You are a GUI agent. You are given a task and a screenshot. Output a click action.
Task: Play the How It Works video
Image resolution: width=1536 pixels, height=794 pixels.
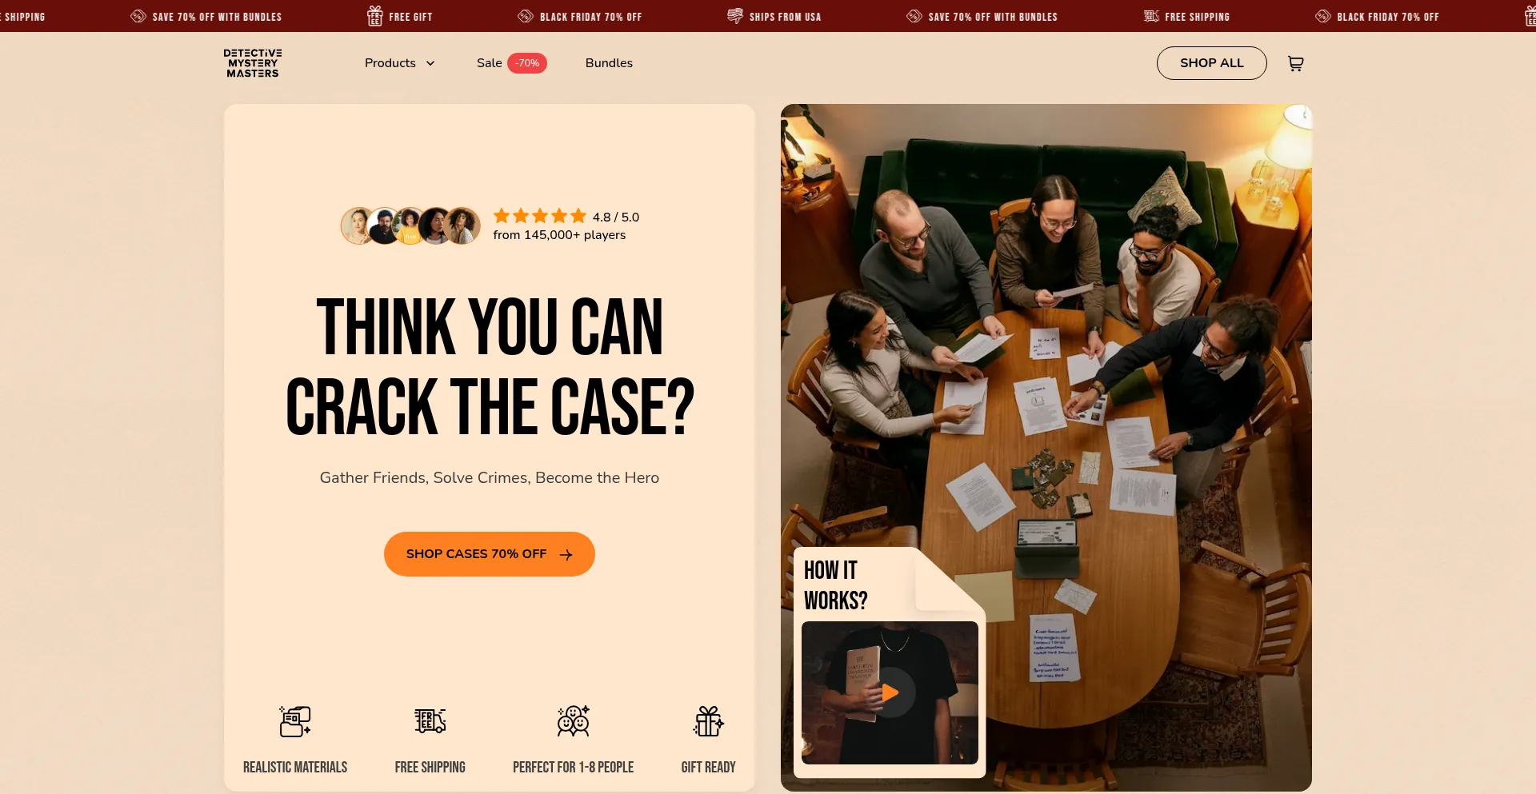tap(890, 692)
